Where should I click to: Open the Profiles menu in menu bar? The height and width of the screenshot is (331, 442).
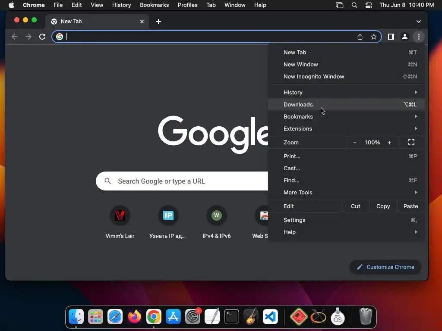coord(187,5)
